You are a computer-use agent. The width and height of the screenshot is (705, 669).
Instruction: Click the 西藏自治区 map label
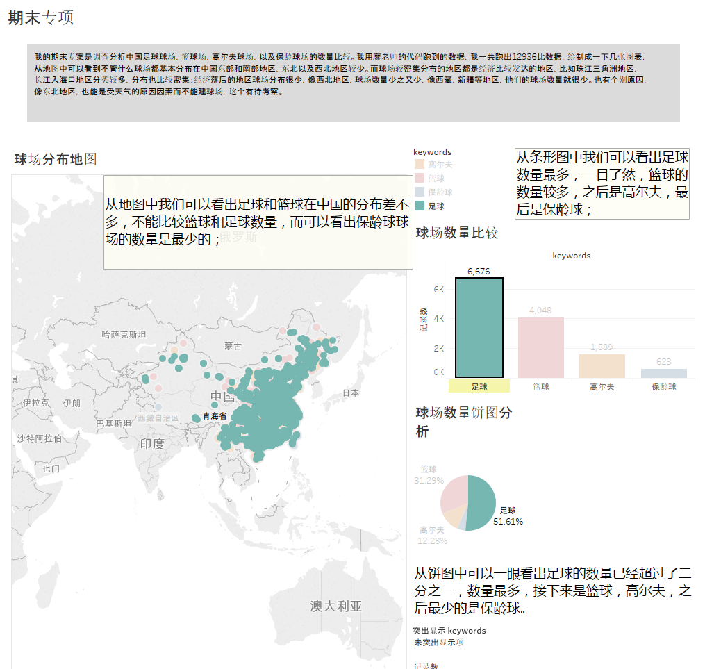coord(158,418)
